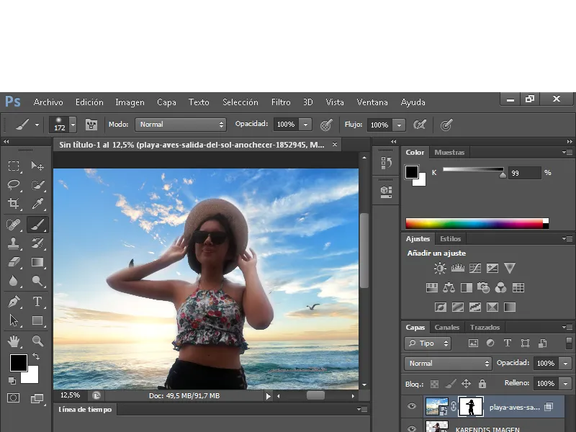
Task: Switch to the Muestras tab
Action: pyautogui.click(x=449, y=152)
